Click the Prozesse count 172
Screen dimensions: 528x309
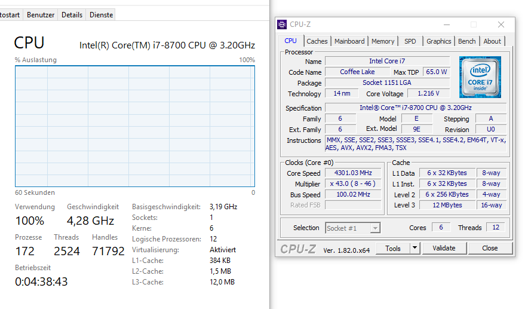(24, 251)
